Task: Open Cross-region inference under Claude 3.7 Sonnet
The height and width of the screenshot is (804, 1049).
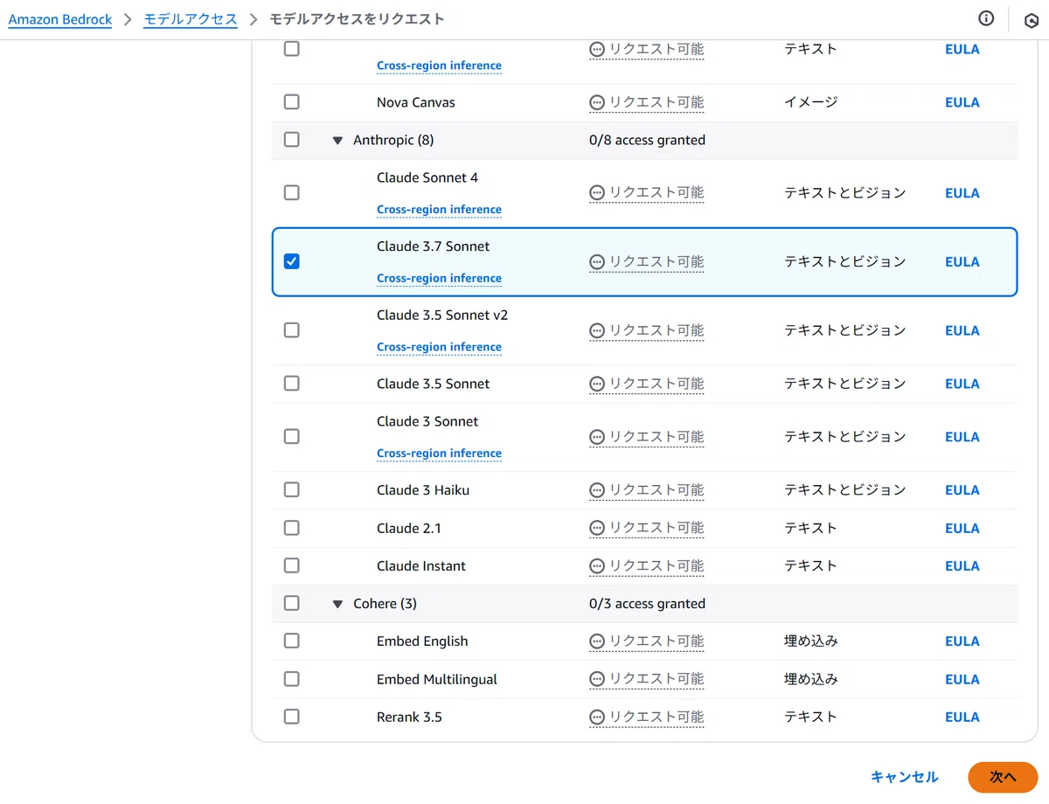Action: [439, 279]
